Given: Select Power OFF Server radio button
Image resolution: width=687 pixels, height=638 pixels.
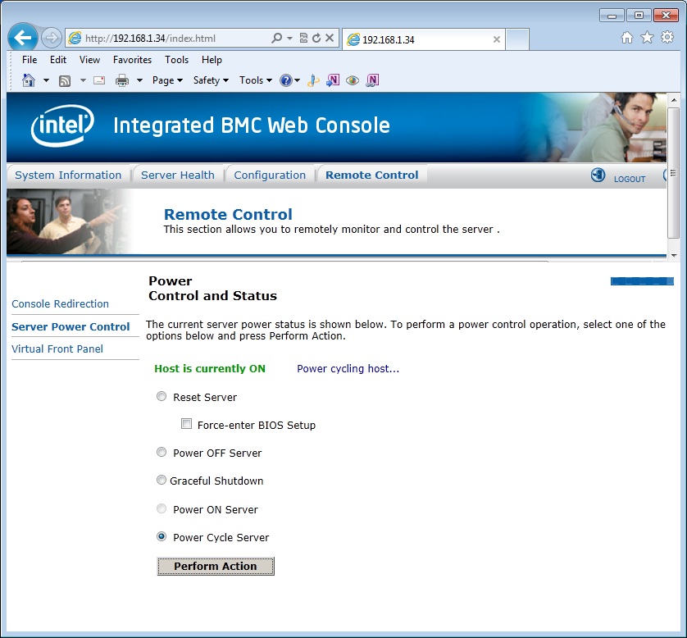Looking at the screenshot, I should (x=162, y=452).
